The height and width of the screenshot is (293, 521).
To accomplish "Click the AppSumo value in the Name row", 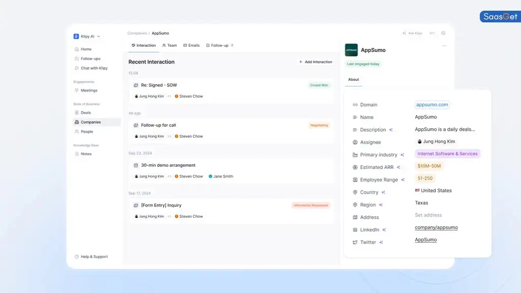I will tap(426, 117).
